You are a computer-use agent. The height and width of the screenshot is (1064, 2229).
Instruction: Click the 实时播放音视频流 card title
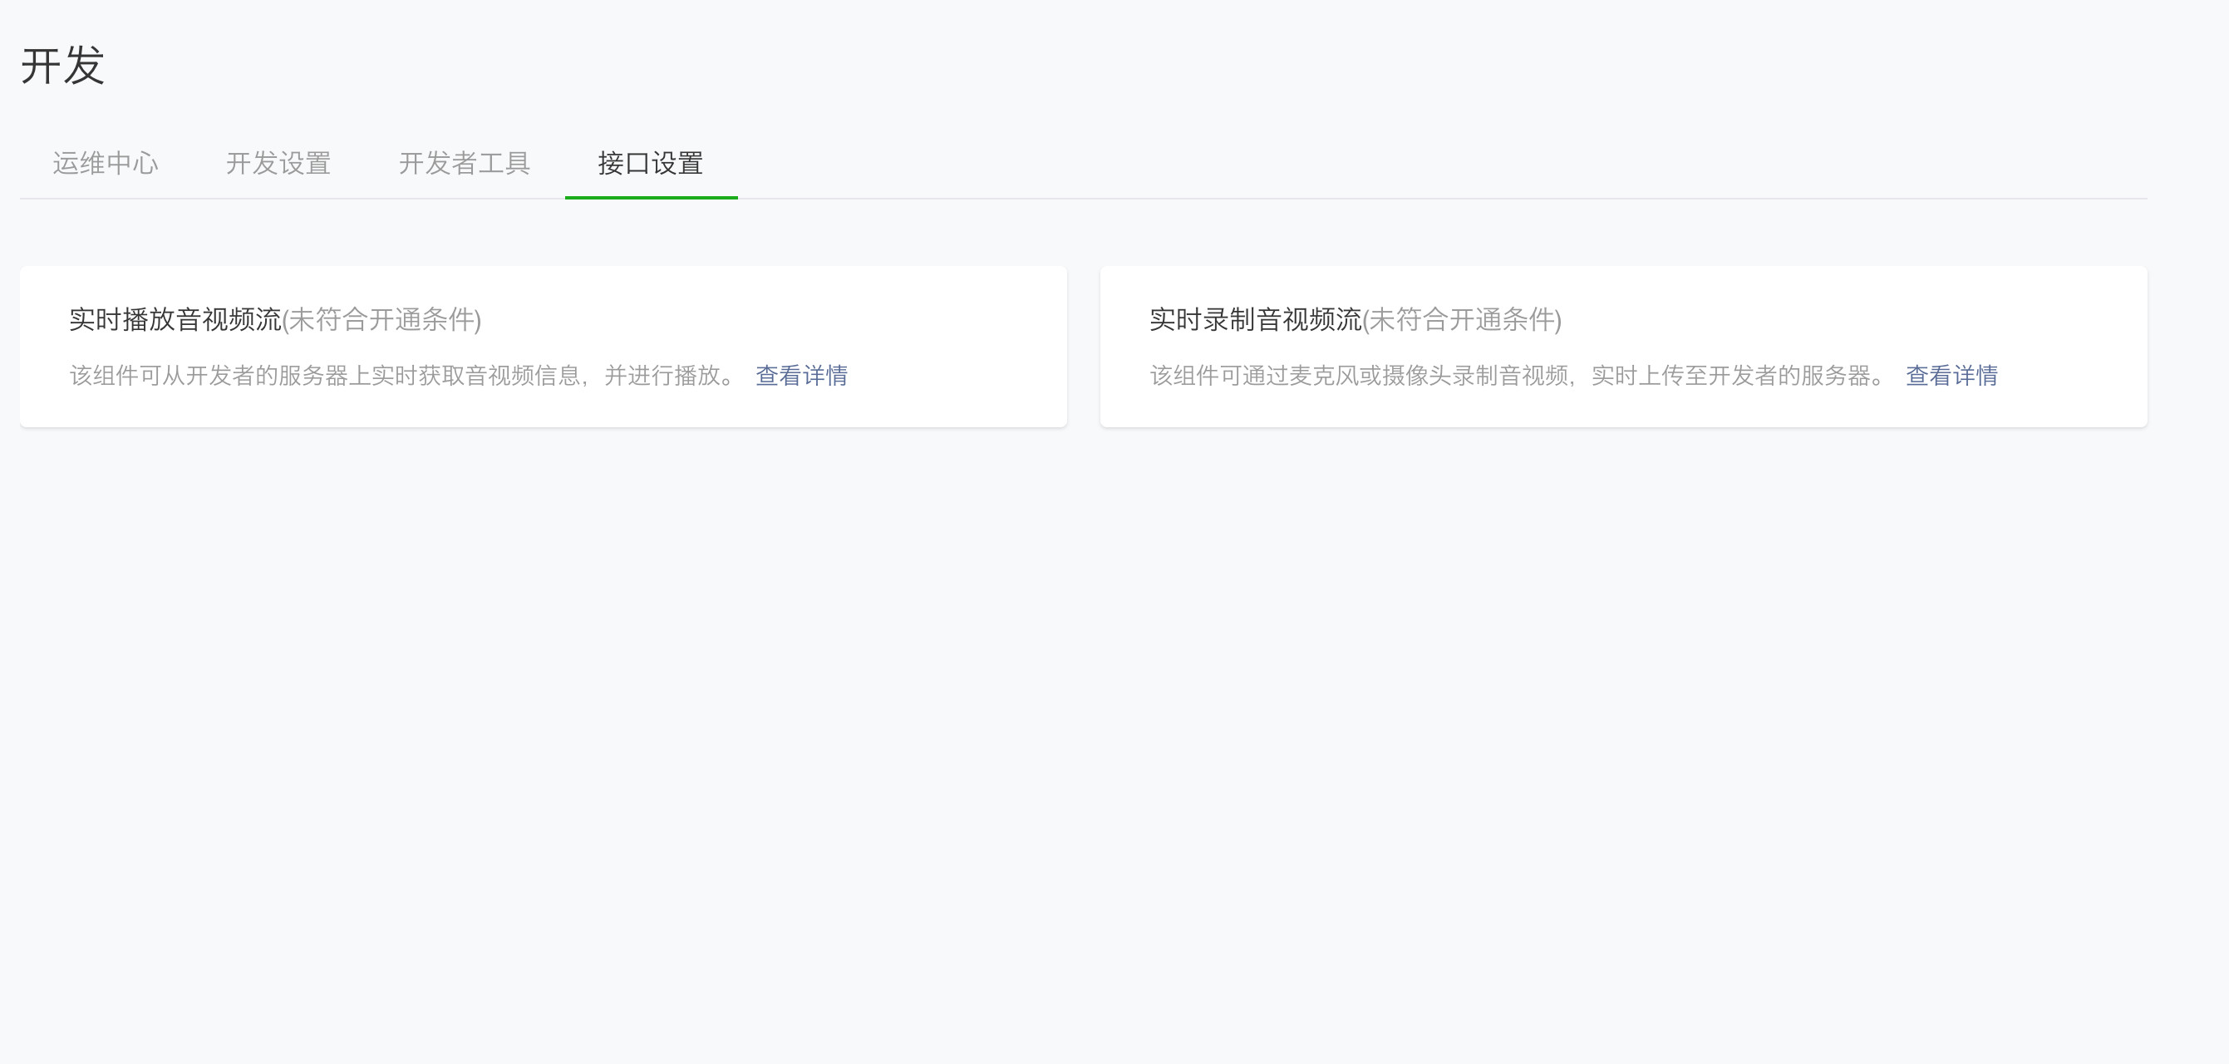pos(175,319)
